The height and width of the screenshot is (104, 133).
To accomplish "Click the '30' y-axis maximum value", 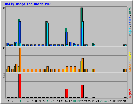I will [4, 9].
